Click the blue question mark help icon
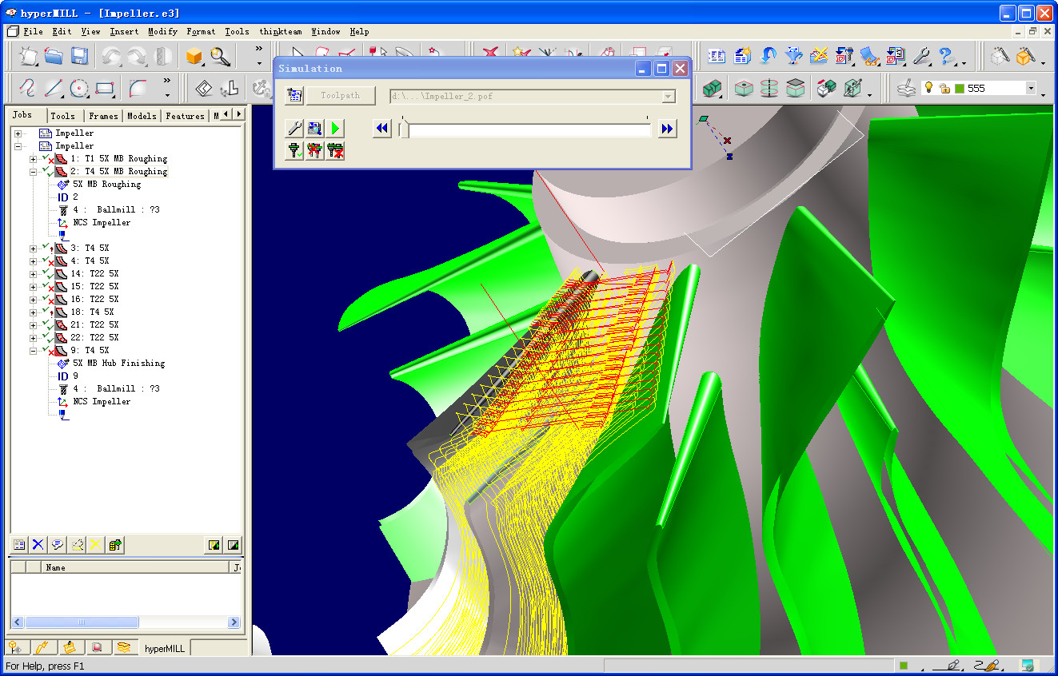Viewport: 1058px width, 676px height. (946, 56)
